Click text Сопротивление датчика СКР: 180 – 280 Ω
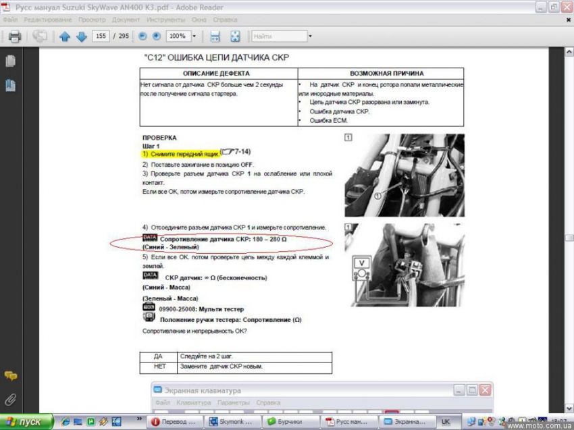Image resolution: width=574 pixels, height=430 pixels. click(x=224, y=239)
